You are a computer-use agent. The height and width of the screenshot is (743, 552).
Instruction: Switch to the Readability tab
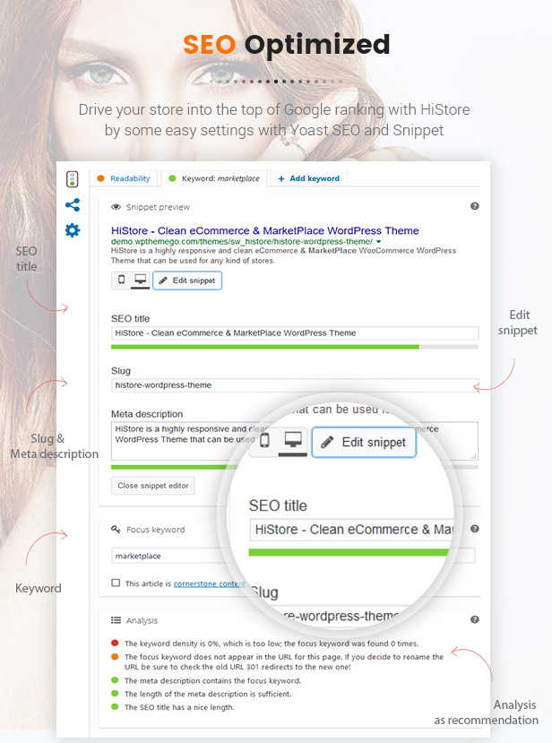tap(124, 178)
